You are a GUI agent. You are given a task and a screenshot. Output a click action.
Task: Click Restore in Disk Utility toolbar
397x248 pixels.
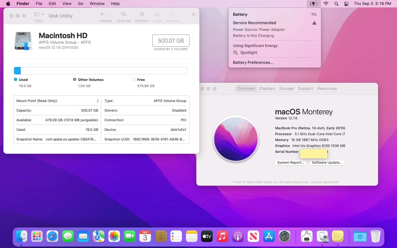[x=173, y=17]
